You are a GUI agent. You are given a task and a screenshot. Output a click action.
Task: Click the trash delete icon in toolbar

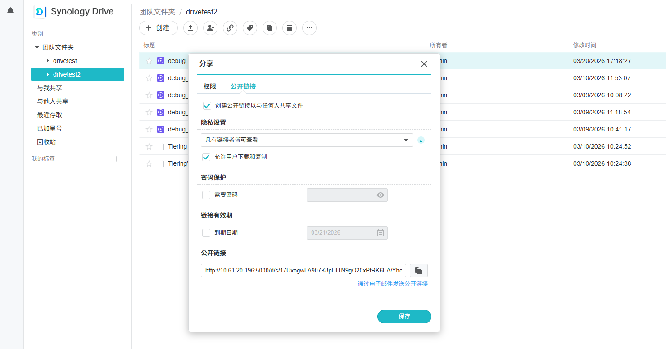[x=290, y=28]
